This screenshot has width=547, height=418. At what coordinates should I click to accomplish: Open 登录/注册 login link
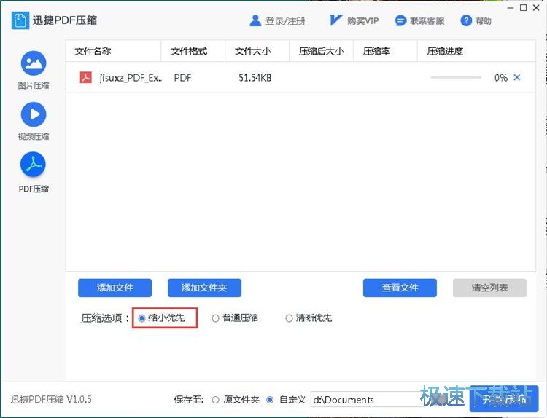point(285,21)
